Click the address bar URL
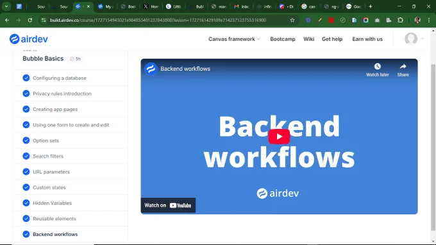 [x=158, y=20]
